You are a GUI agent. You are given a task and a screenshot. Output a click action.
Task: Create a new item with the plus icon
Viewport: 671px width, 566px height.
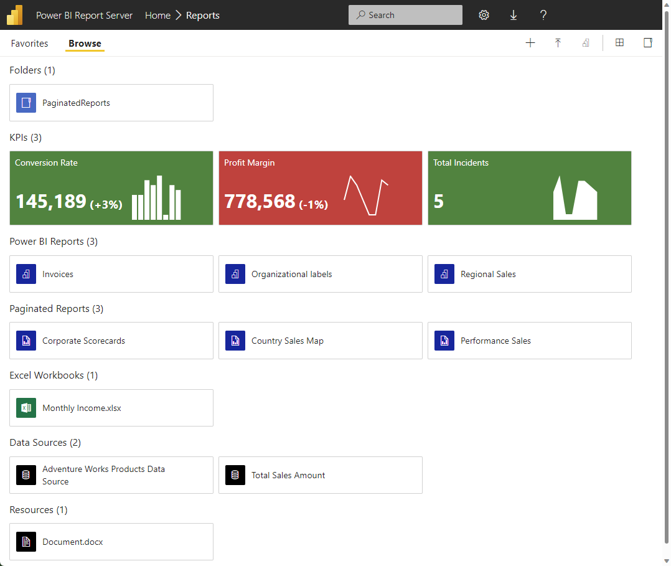(530, 42)
